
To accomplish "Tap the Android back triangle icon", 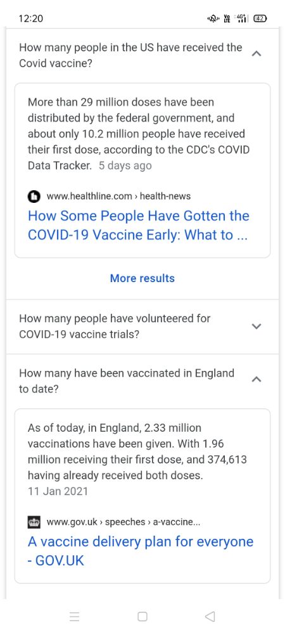I will (x=210, y=617).
